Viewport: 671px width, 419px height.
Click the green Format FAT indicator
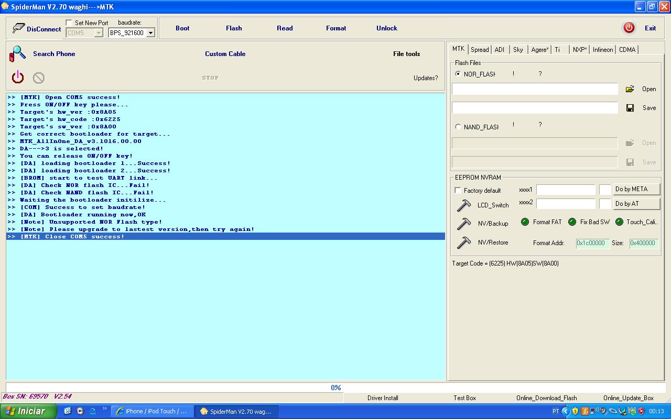click(525, 222)
